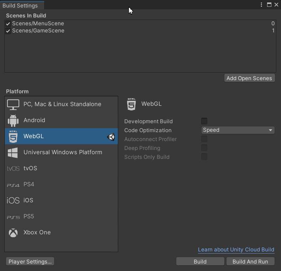Open Player Settings
Viewport: 281px width, 271px height.
pos(30,261)
